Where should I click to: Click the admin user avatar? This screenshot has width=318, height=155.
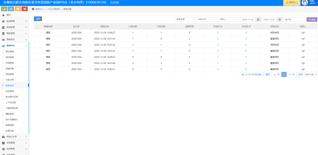305,2
